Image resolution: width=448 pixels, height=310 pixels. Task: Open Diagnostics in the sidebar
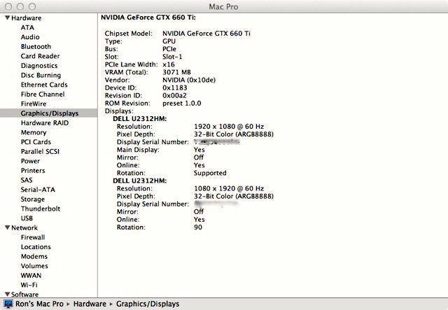(39, 65)
